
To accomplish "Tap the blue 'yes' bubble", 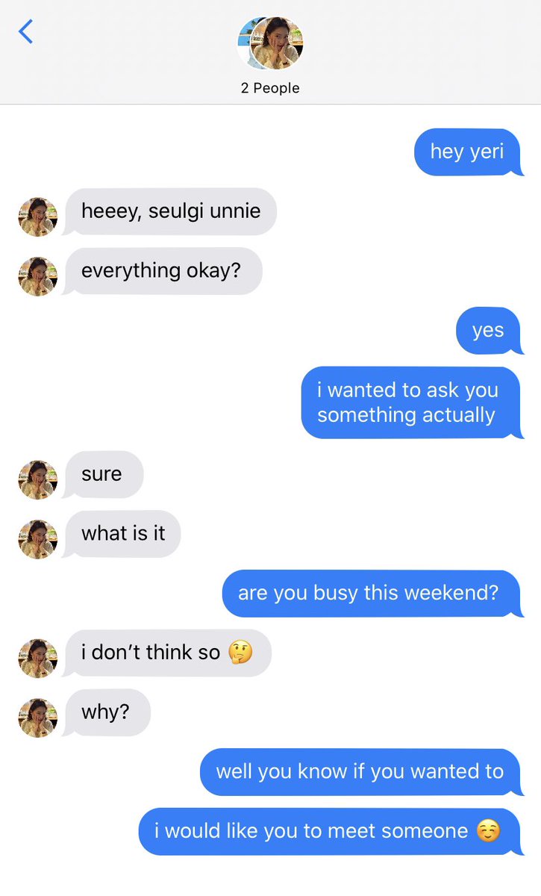I will click(488, 331).
